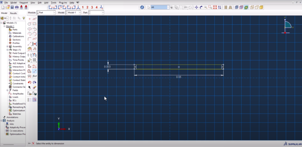Screen dimensions: 302x147
Task: Redo the last sketch action
Action: point(35,82)
